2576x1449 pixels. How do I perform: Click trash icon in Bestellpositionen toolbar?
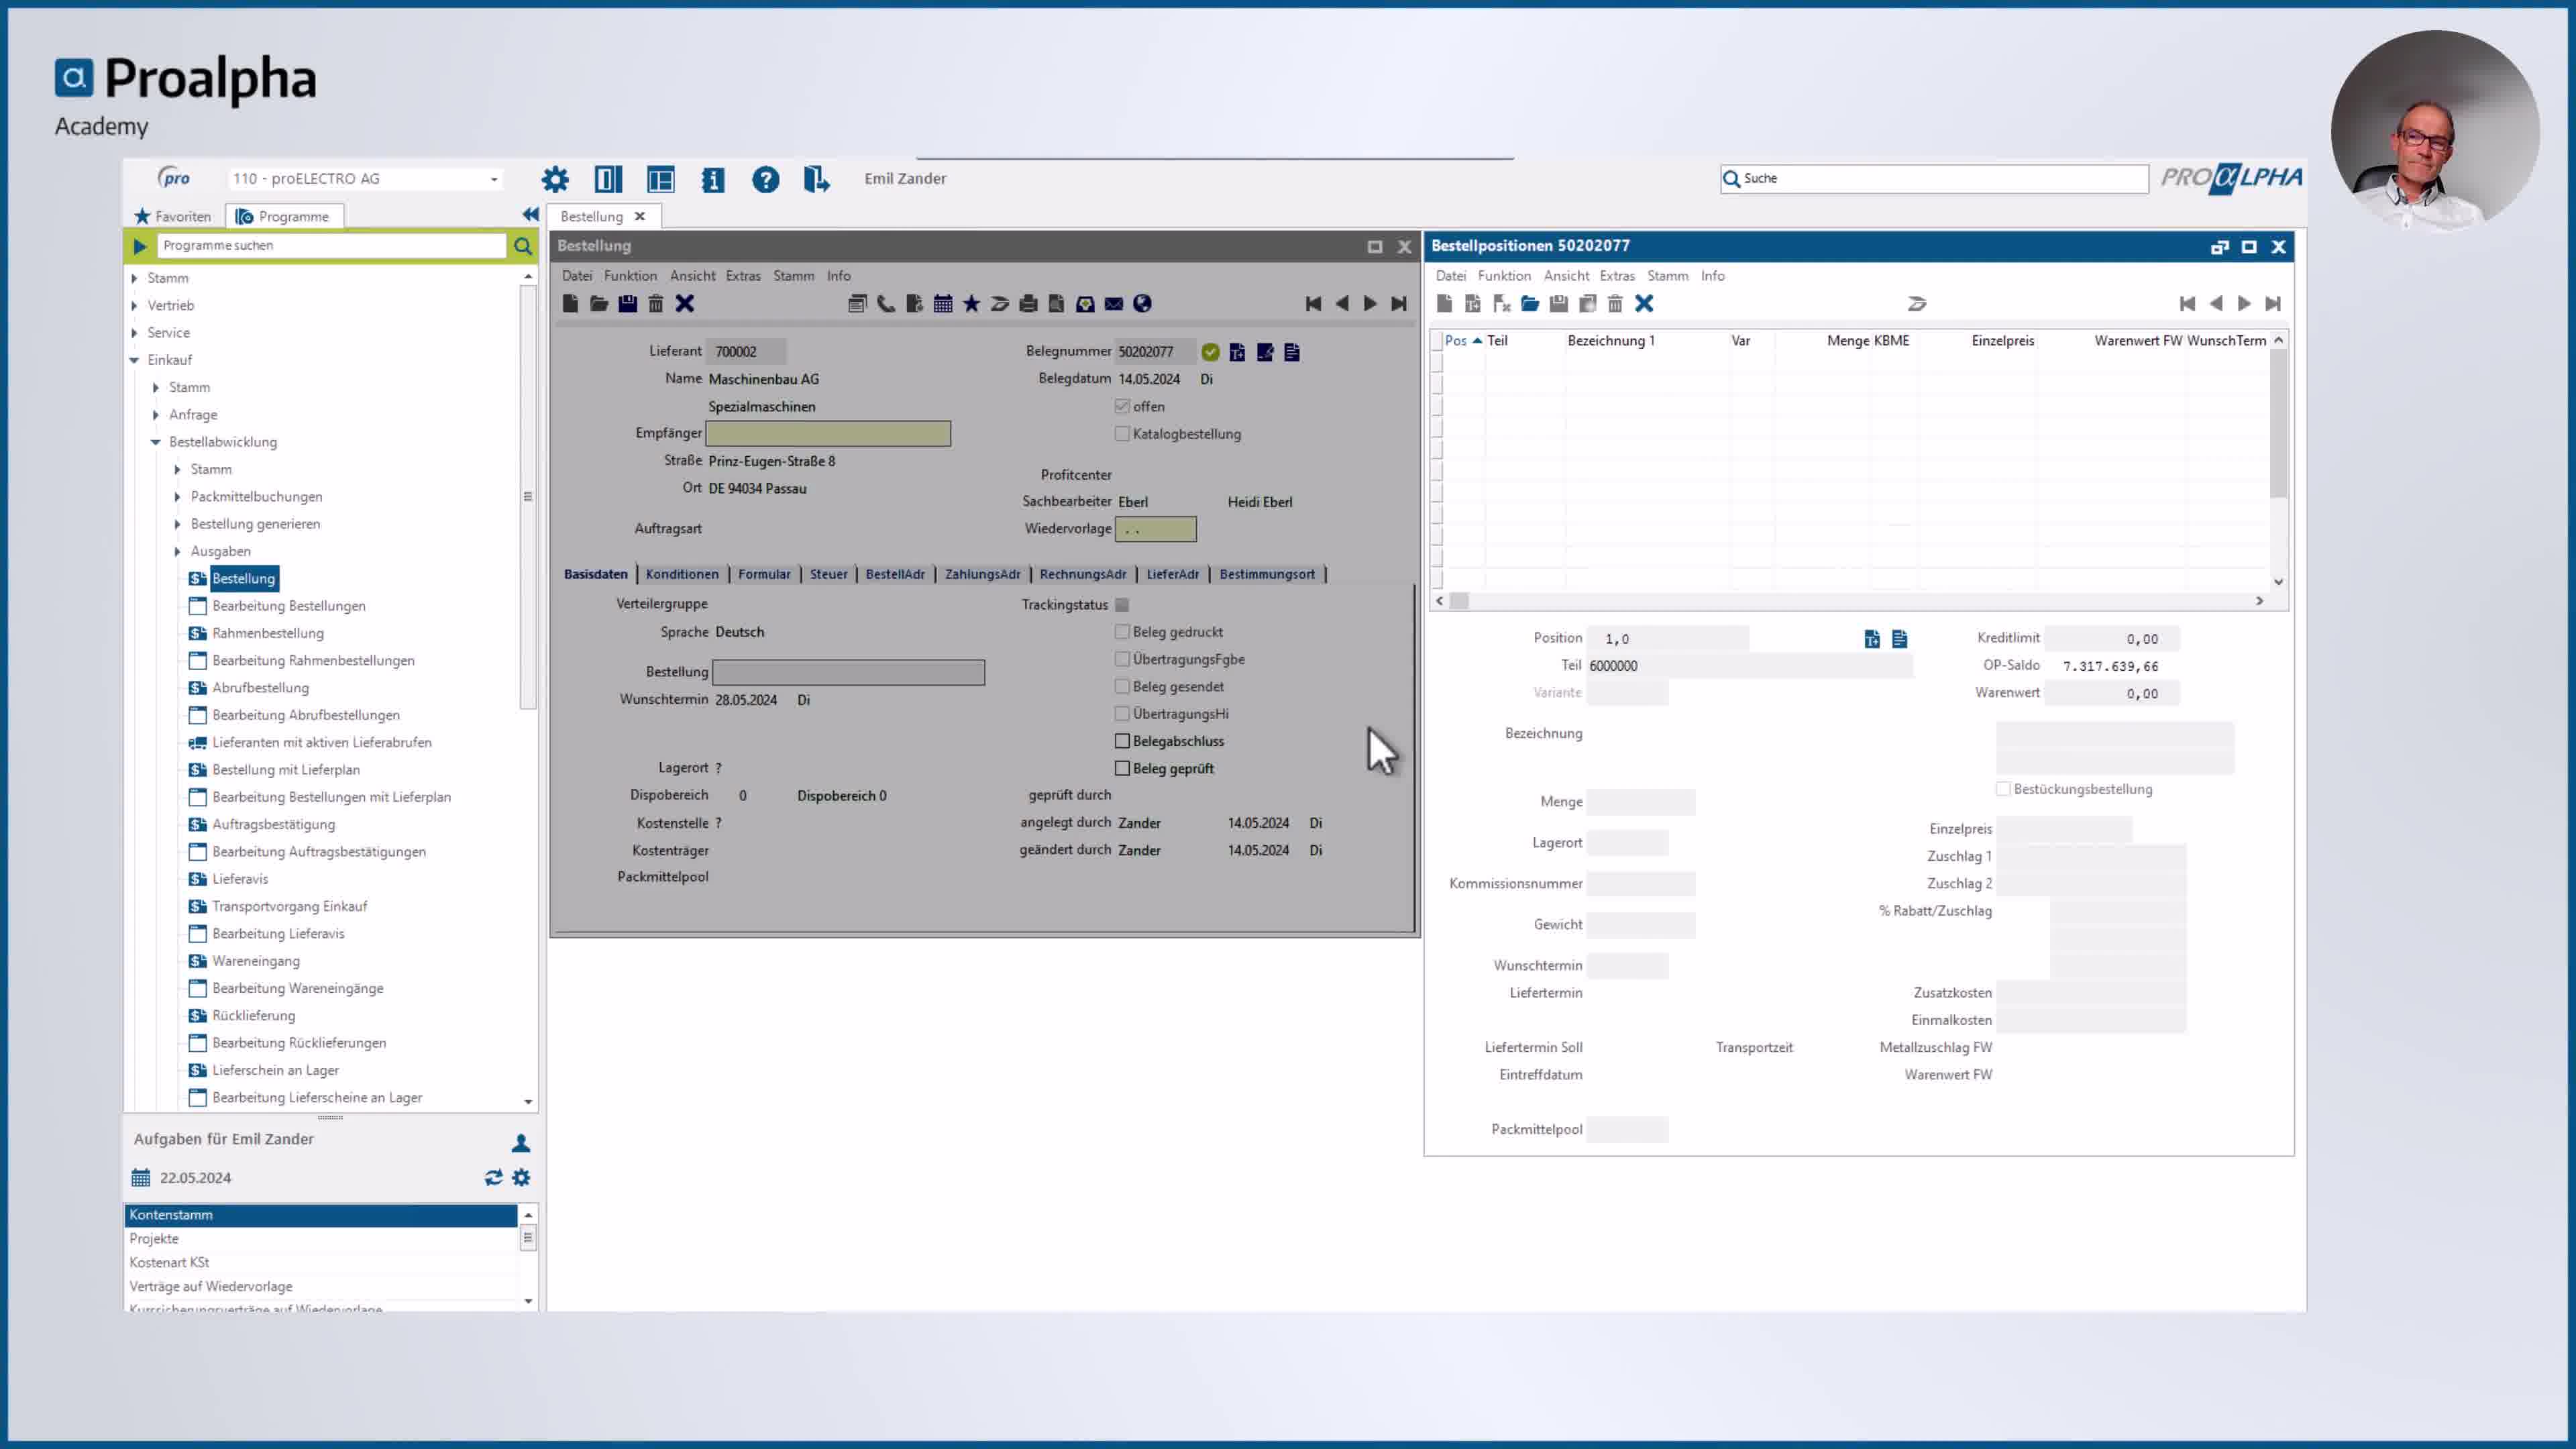coord(1615,304)
